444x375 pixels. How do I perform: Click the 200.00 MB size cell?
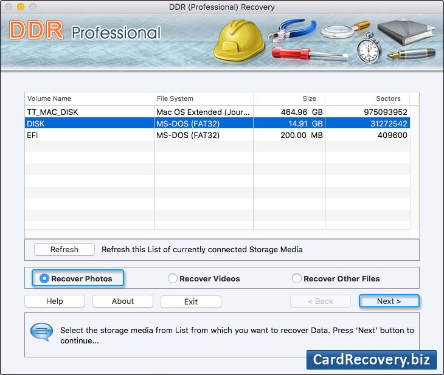click(289, 136)
